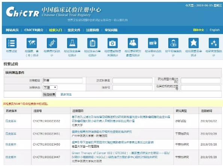Click the doctor icon for intervention statistics
223x166 pixels.
coord(173,43)
